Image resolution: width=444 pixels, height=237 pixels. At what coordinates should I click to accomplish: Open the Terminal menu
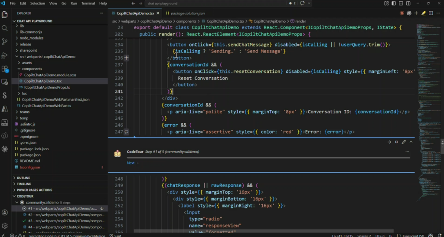tap(88, 3)
